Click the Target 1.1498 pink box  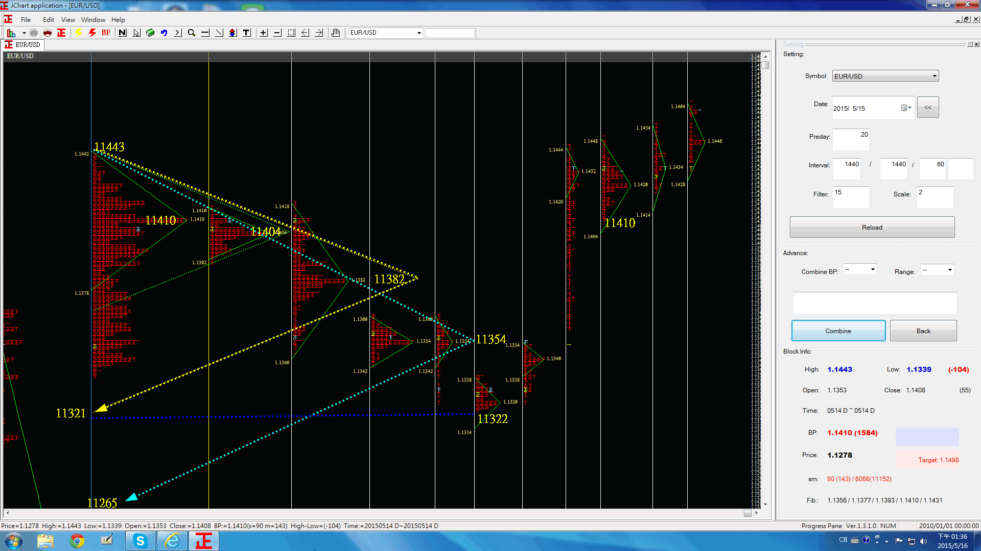[927, 460]
